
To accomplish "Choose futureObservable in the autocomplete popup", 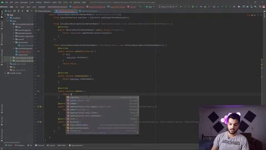I will pyautogui.click(x=102, y=125).
